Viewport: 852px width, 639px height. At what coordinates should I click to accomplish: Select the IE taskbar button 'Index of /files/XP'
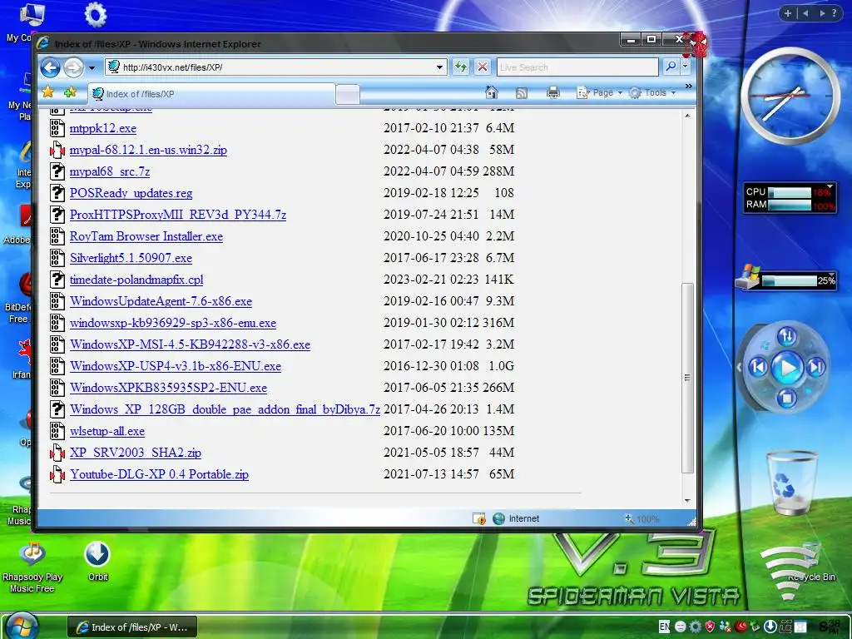click(x=132, y=627)
